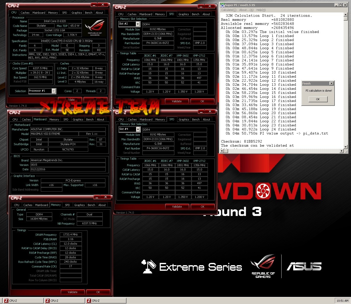Open Caches tab in the Slot #4 CPU-Z window
Screen dimensions: 351x304
coord(132,120)
